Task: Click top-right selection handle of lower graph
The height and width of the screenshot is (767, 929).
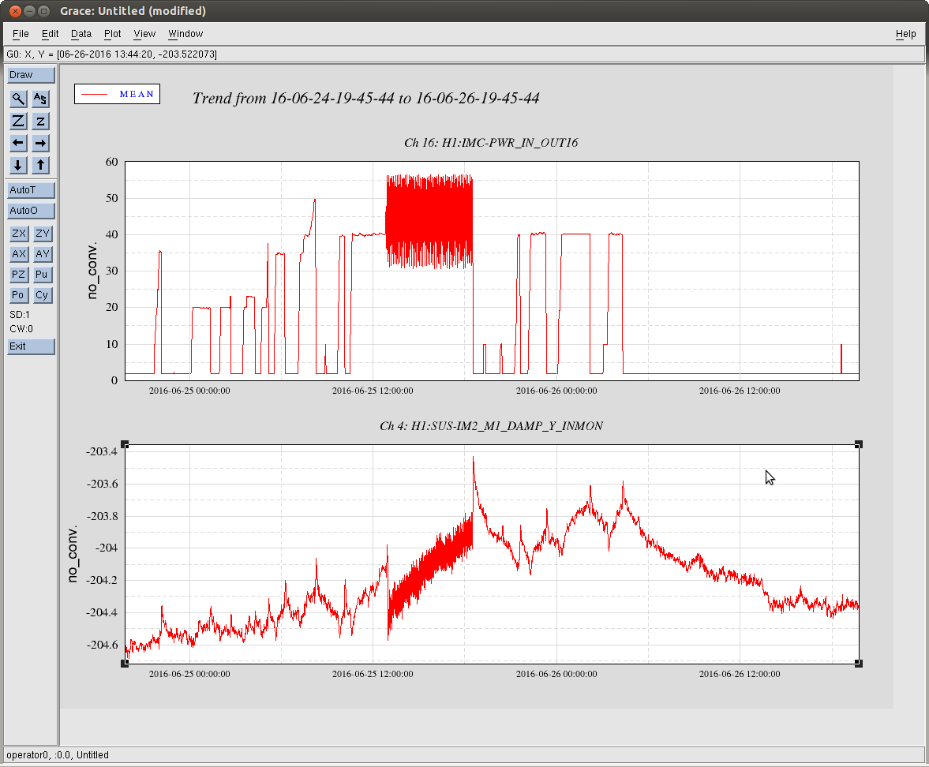Action: (x=859, y=444)
